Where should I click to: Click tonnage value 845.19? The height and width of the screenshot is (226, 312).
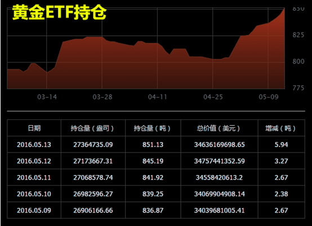point(153,161)
